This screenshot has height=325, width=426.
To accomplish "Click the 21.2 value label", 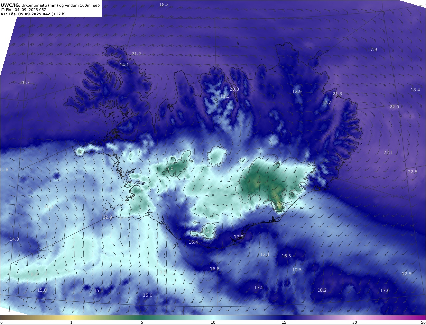I will 136,54.
